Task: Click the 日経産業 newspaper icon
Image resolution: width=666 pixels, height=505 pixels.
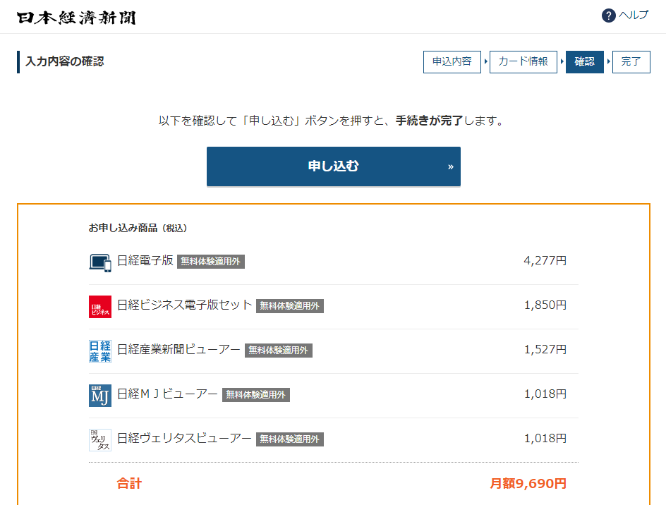Action: [x=100, y=351]
